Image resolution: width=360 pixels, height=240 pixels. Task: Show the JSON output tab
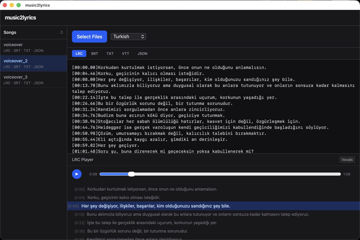(x=142, y=53)
